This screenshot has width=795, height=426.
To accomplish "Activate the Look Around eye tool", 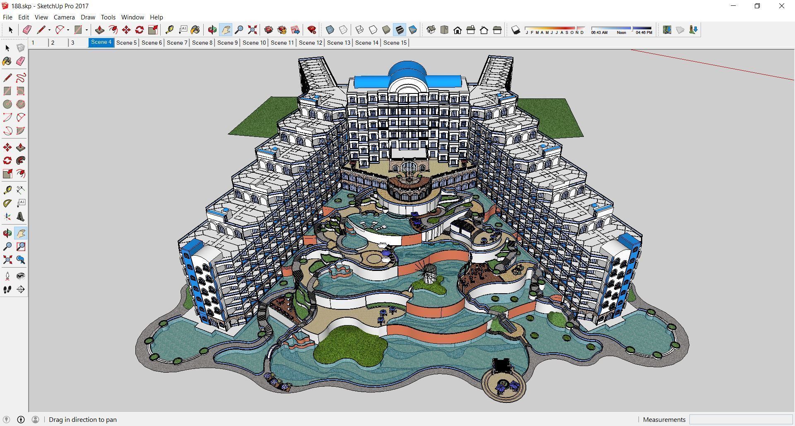I will [21, 276].
